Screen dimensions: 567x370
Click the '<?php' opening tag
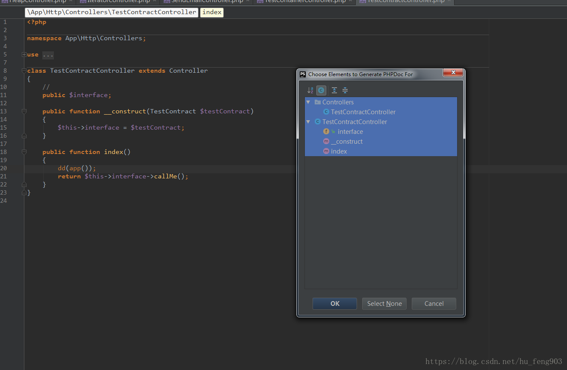coord(37,22)
